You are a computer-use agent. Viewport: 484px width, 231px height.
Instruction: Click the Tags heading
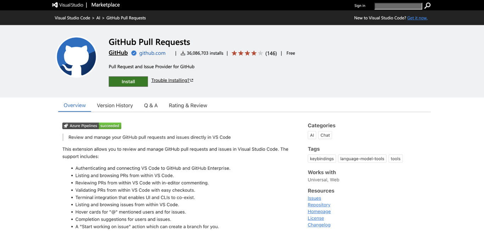click(x=314, y=149)
